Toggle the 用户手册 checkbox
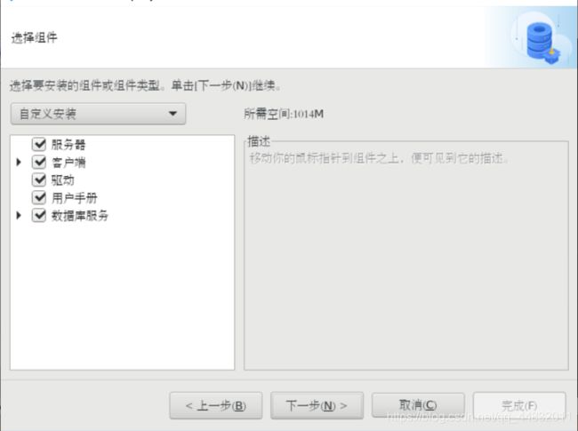Screen dimensions: 578x431 (x=39, y=198)
